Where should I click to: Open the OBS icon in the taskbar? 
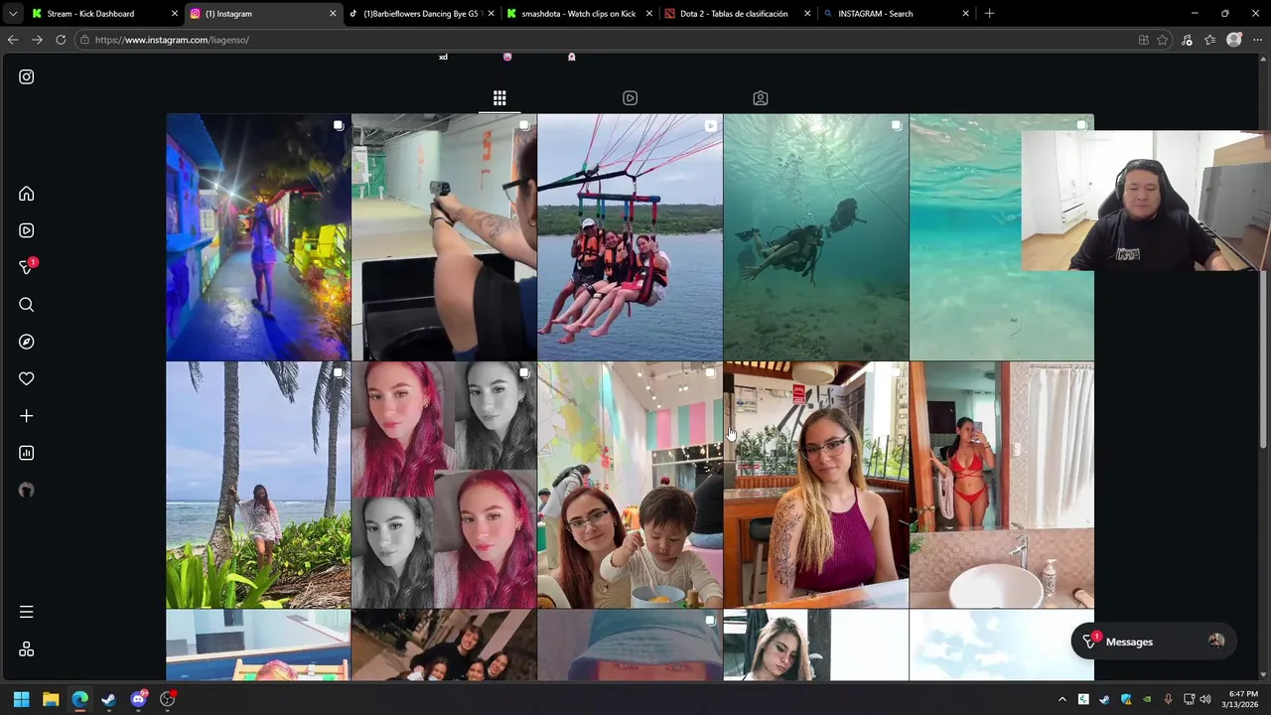pyautogui.click(x=167, y=699)
